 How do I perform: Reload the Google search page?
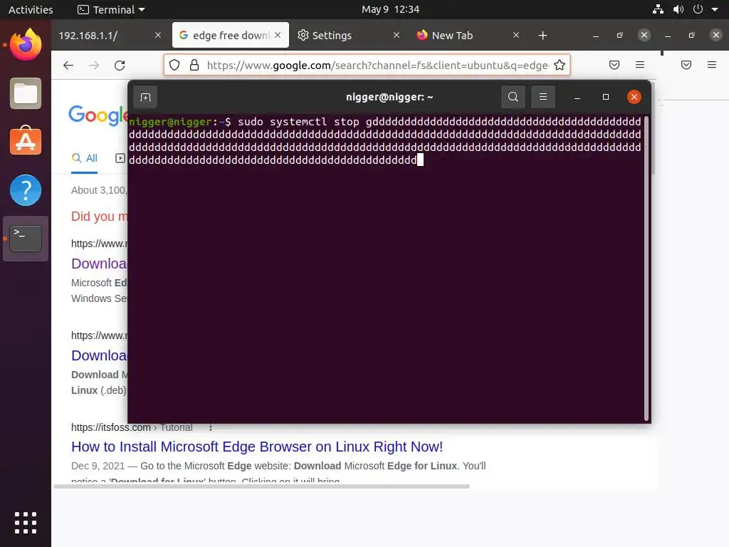120,65
